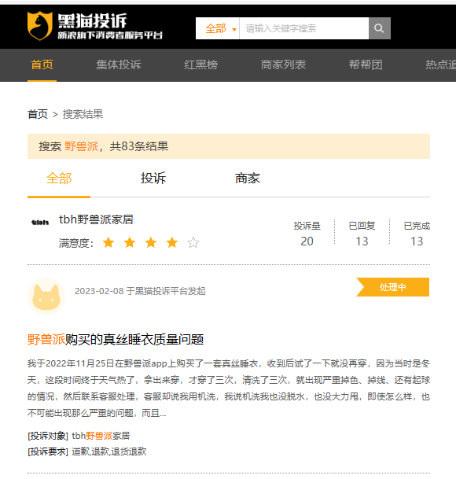Click the 首页 breadcrumb link
456x479 pixels.
tap(38, 114)
